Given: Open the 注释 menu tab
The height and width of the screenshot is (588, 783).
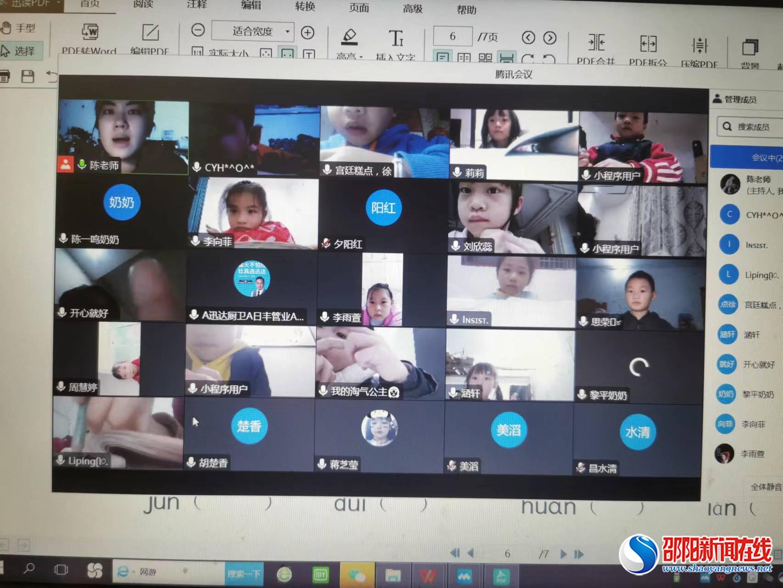Looking at the screenshot, I should coord(197,5).
